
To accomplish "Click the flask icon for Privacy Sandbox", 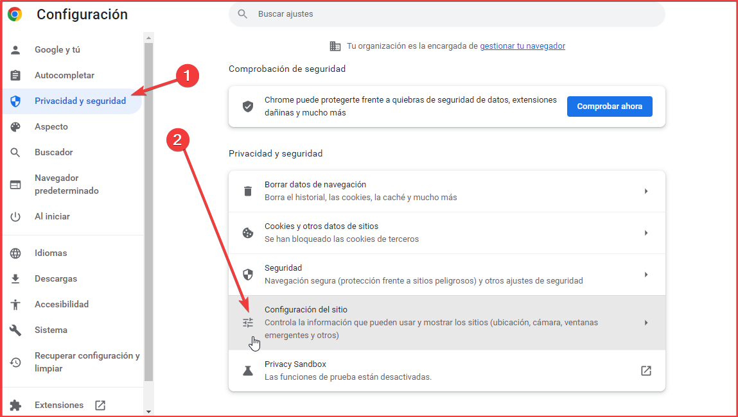I will coord(247,370).
